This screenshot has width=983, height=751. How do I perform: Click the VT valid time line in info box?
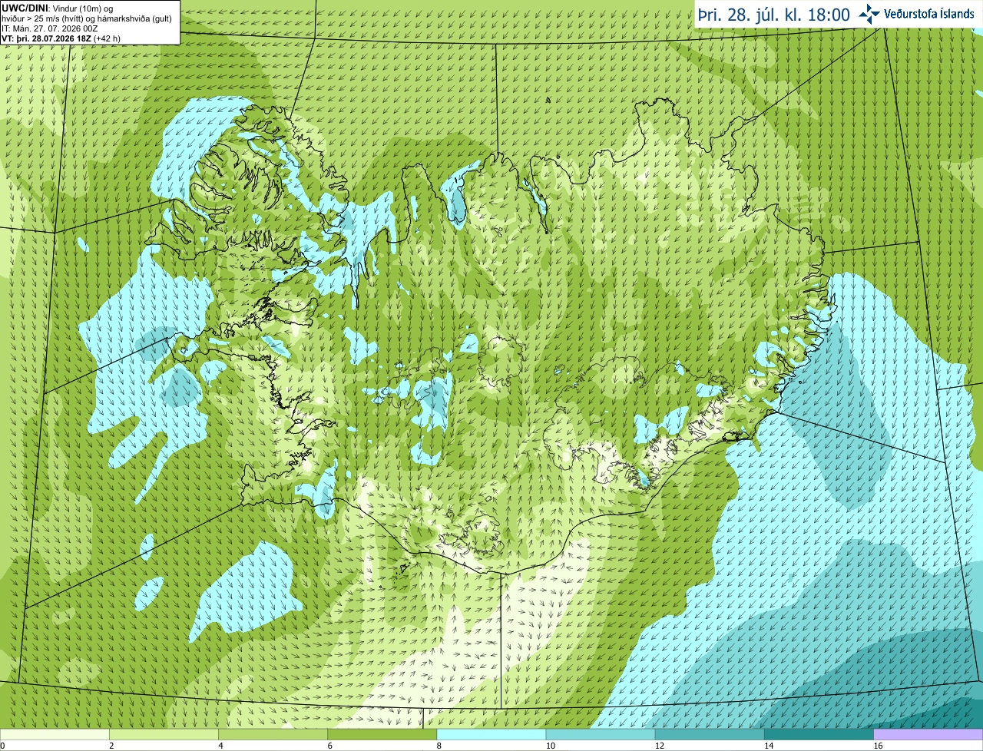pos(61,38)
